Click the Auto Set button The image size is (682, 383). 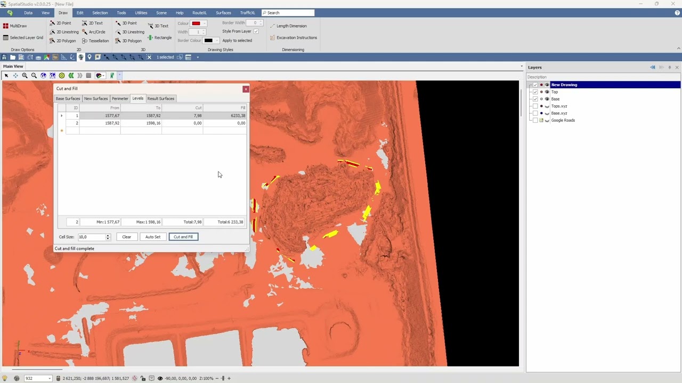pyautogui.click(x=153, y=237)
